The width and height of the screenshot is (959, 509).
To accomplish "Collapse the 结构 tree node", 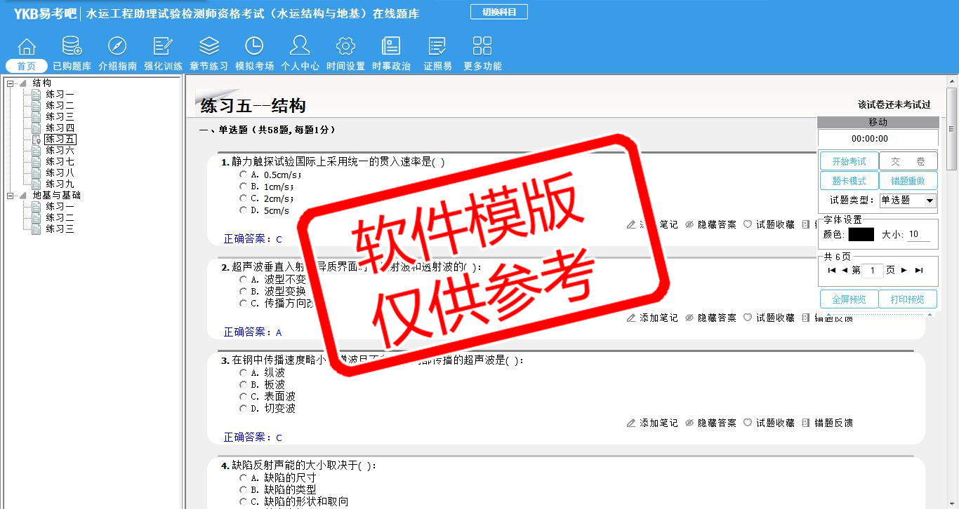I will (11, 83).
